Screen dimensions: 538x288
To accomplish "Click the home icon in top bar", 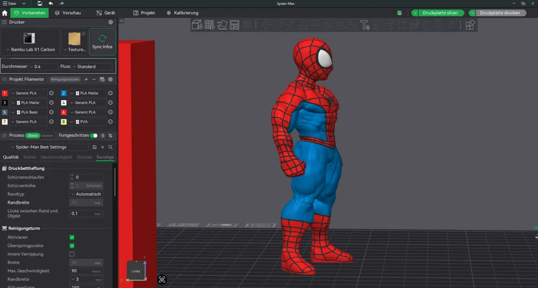I will coord(4,13).
